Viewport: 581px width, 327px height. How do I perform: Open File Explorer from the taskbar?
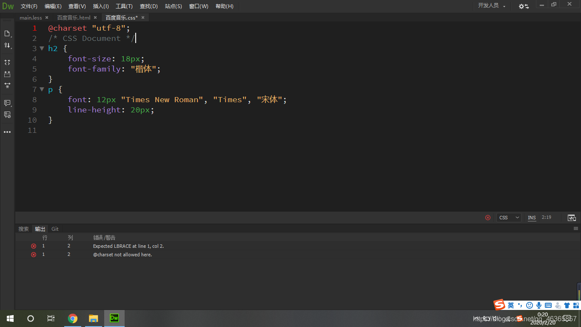coord(93,318)
